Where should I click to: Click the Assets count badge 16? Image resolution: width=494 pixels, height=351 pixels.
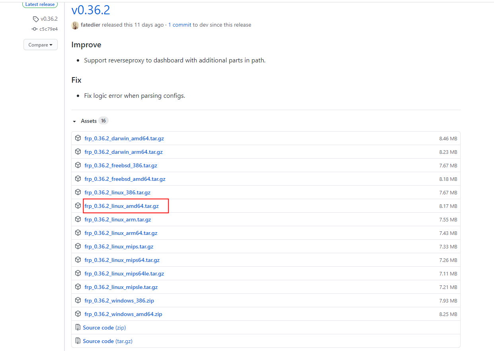coord(103,121)
